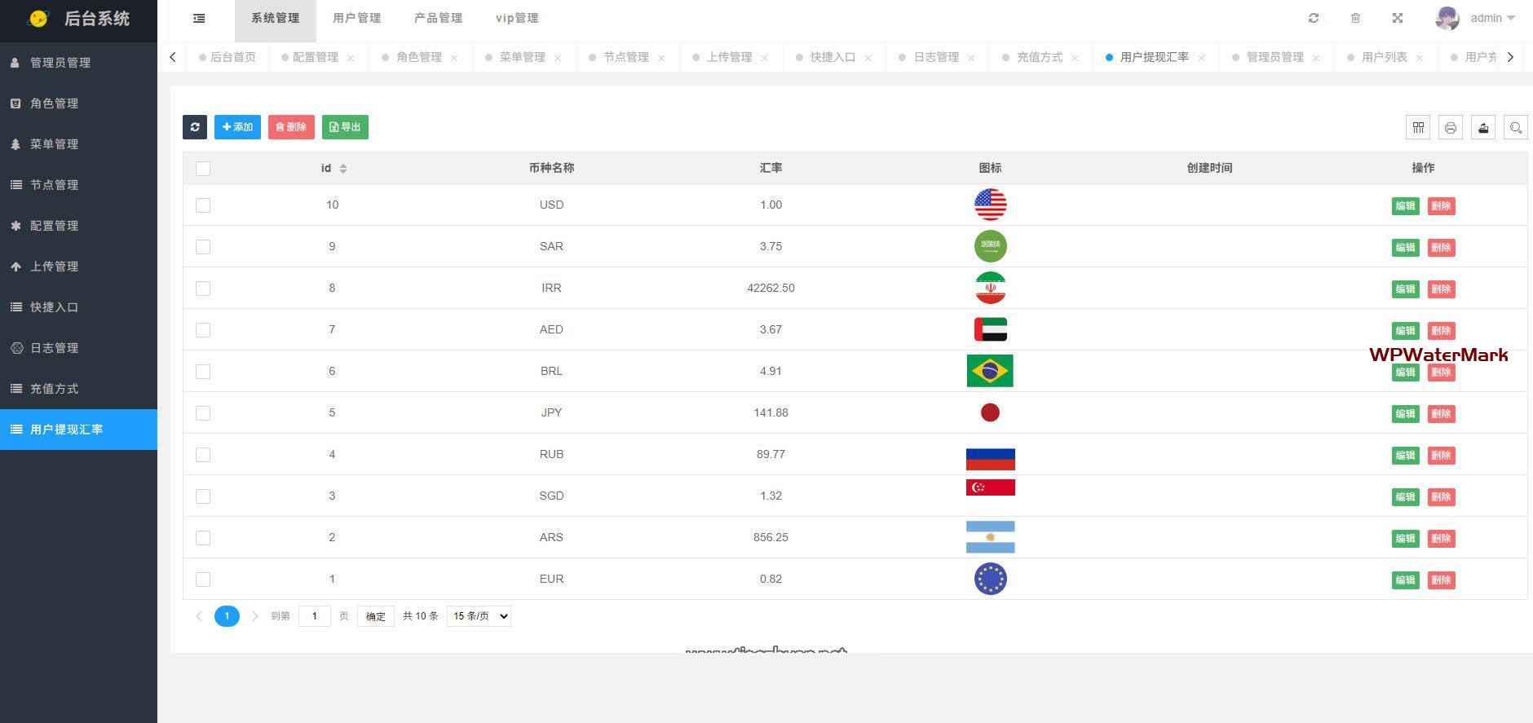Screen dimensions: 1533x723
Task: Switch to the 用户管理 top menu
Action: [x=356, y=18]
